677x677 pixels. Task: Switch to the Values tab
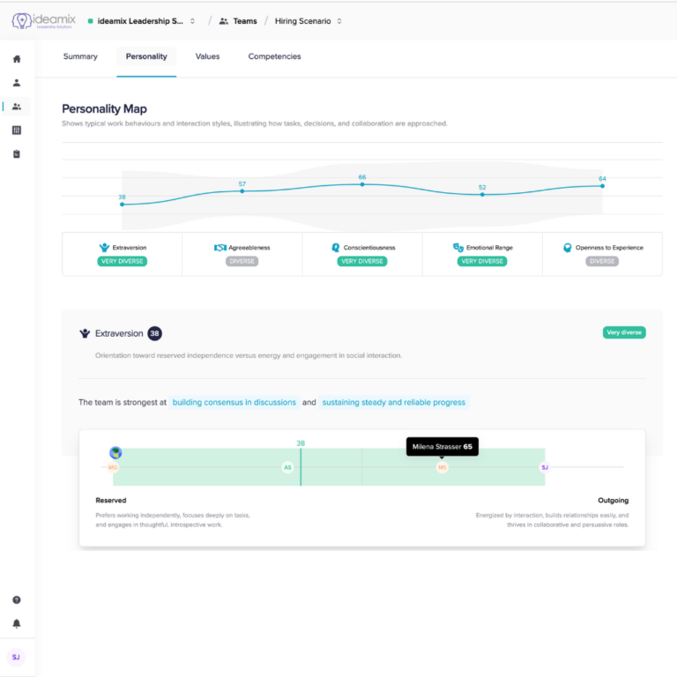207,56
